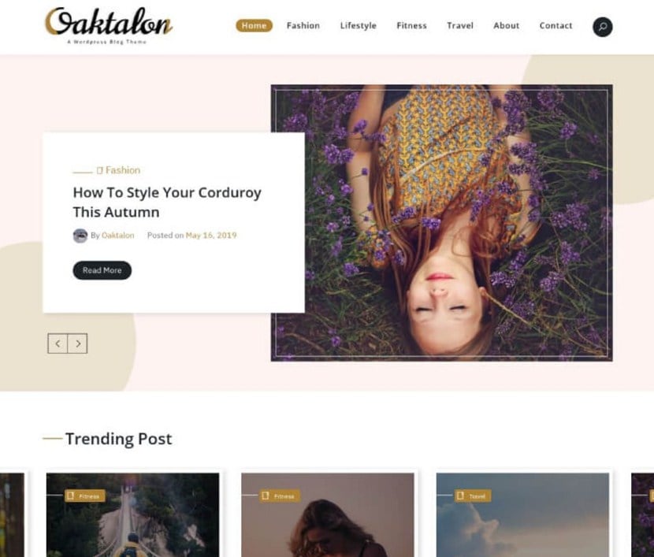Click the Read More button
Image resolution: width=654 pixels, height=557 pixels.
[x=102, y=270]
